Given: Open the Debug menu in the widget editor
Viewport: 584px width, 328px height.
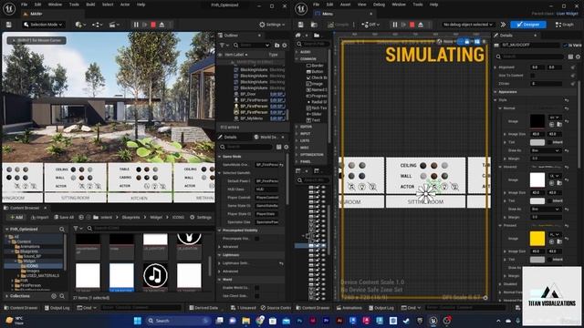Looking at the screenshot, I should (379, 5).
